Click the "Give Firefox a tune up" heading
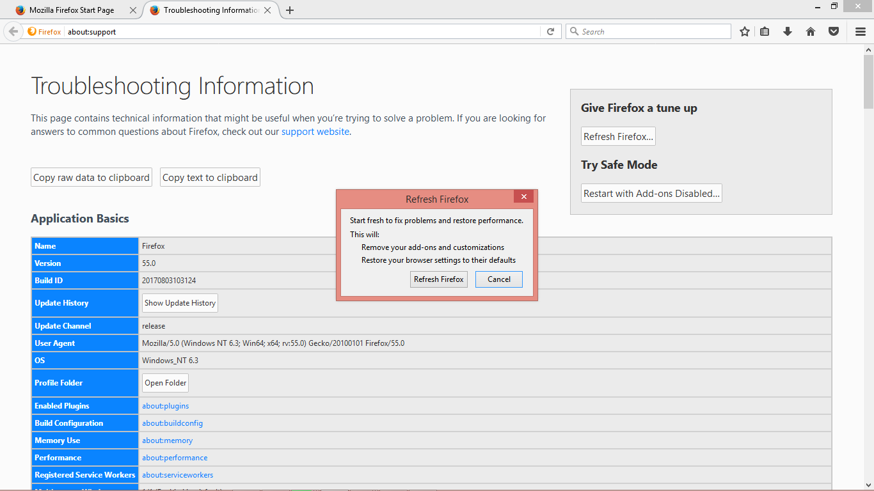874x491 pixels. [x=639, y=108]
